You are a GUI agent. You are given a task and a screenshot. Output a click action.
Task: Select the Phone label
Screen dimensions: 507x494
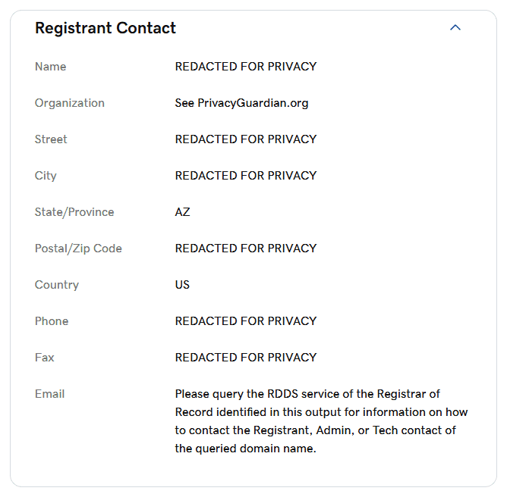click(52, 321)
